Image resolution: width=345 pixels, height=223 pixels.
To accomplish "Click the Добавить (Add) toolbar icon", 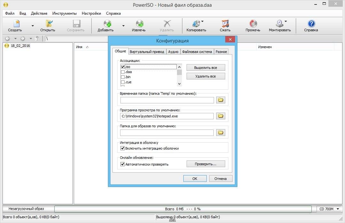I will (107, 24).
